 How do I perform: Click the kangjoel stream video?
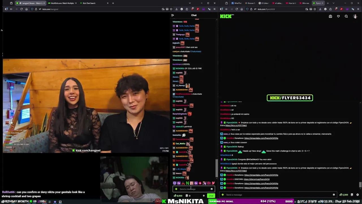[86, 106]
